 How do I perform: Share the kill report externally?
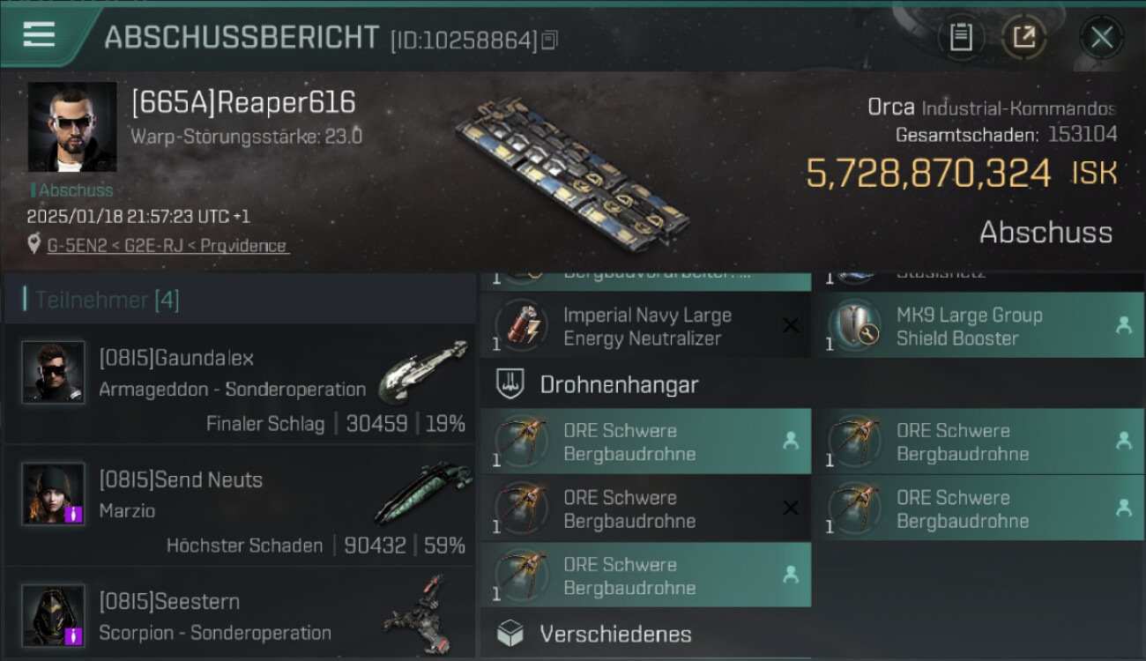1024,37
